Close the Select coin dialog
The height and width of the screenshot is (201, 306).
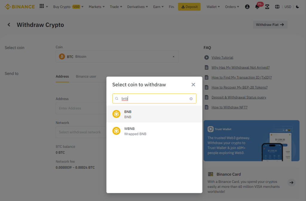click(x=193, y=85)
